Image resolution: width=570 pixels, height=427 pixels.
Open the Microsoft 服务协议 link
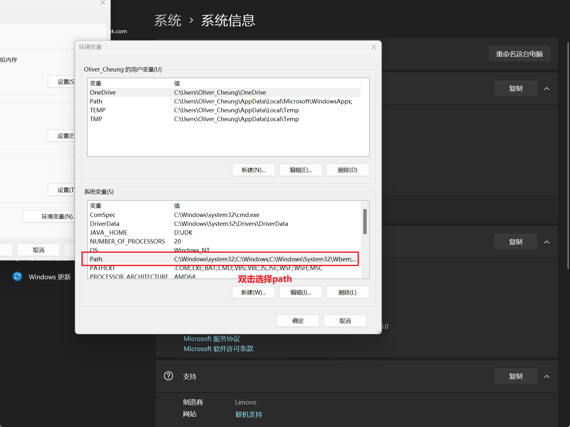212,339
